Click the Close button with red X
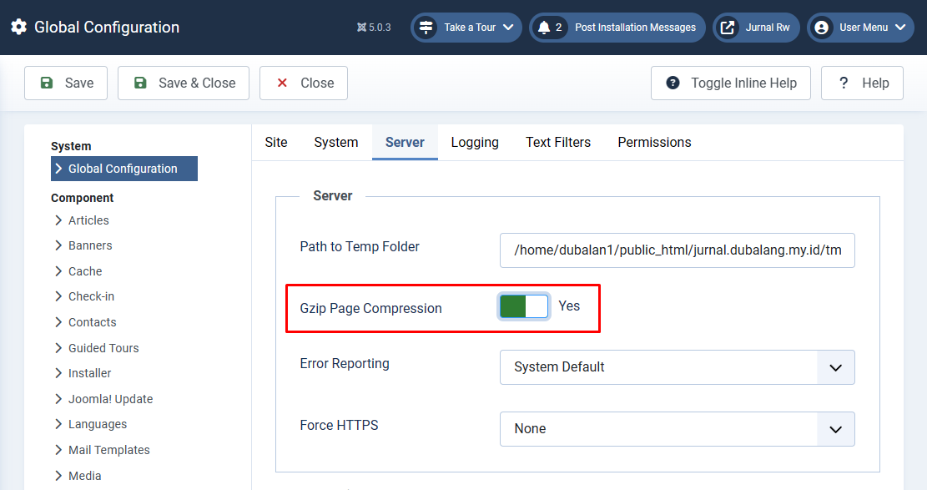The image size is (927, 490). pyautogui.click(x=304, y=83)
